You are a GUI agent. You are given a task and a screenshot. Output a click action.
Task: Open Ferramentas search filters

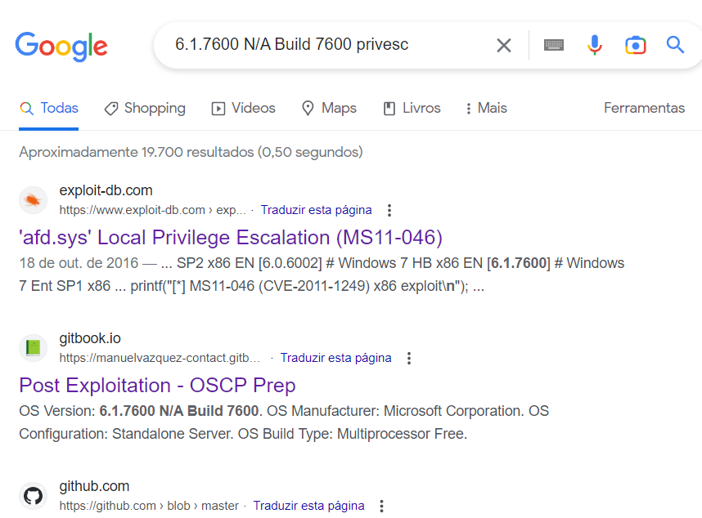pyautogui.click(x=644, y=108)
